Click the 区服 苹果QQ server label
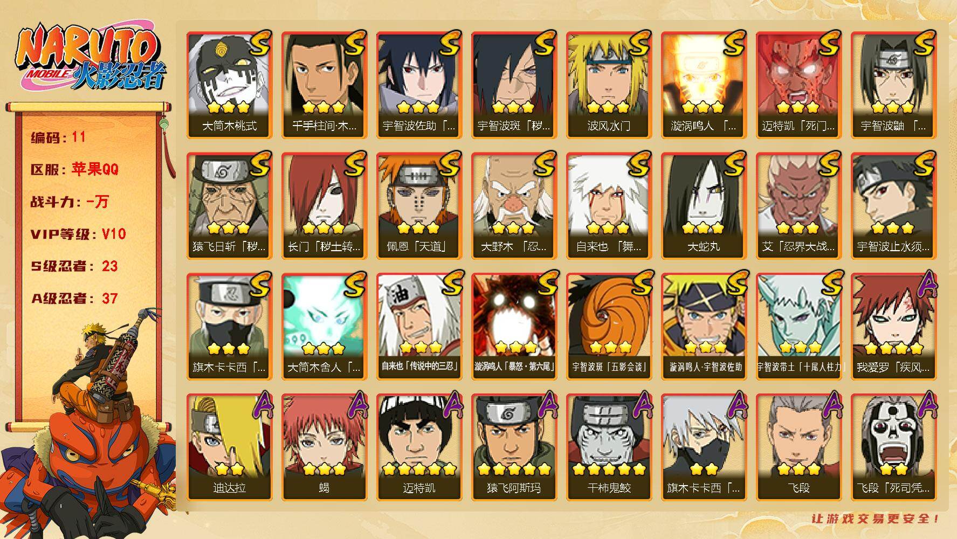The image size is (957, 539). pyautogui.click(x=74, y=169)
